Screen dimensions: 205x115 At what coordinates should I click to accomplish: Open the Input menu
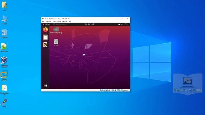click(x=59, y=21)
